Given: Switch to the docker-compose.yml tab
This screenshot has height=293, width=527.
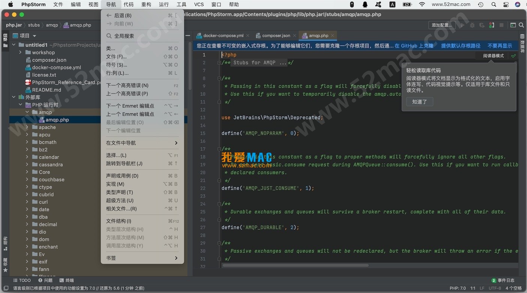Looking at the screenshot, I should click(x=223, y=36).
